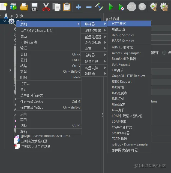The image size is (171, 173).
Task: Open the 监听器 submenu
Action: pos(94,74)
